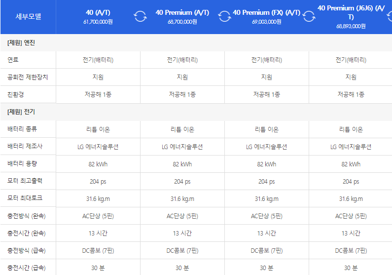Click the swap icon beside 40 Premium (FX) (A/T)
The width and height of the screenshot is (392, 275).
[x=309, y=16]
